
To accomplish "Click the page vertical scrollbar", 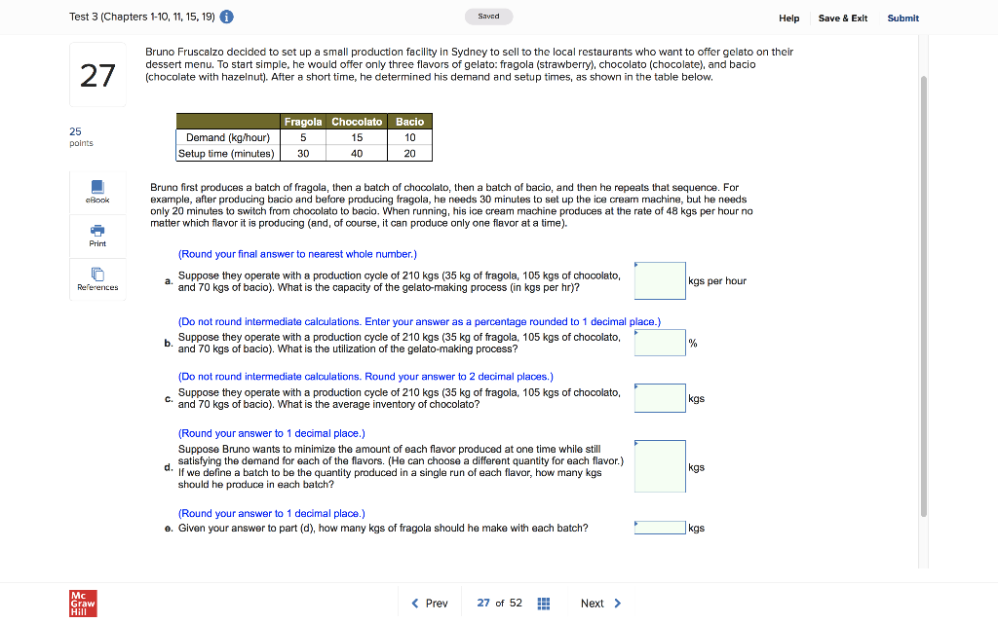I will pyautogui.click(x=924, y=296).
